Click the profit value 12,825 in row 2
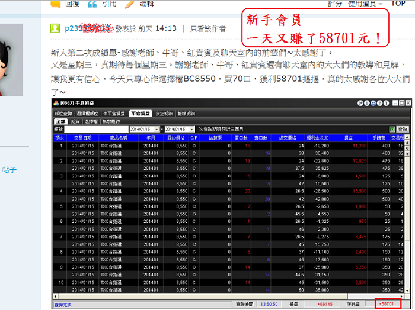The height and width of the screenshot is (310, 415). coord(359,161)
